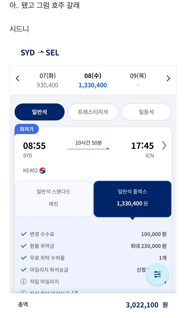Viewport: 186px width, 318px height.
Task: Select the 08(수) date tab
Action: (93, 80)
